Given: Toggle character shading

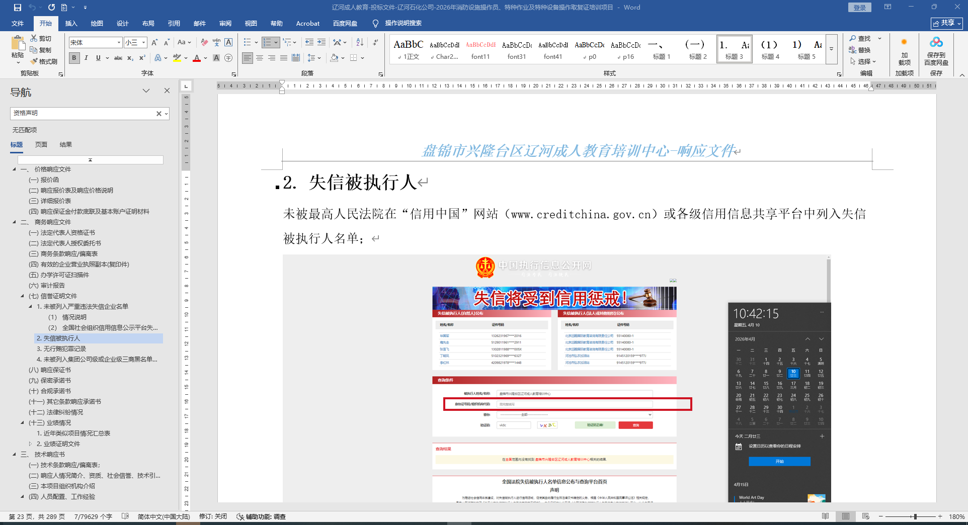Looking at the screenshot, I should coord(216,58).
